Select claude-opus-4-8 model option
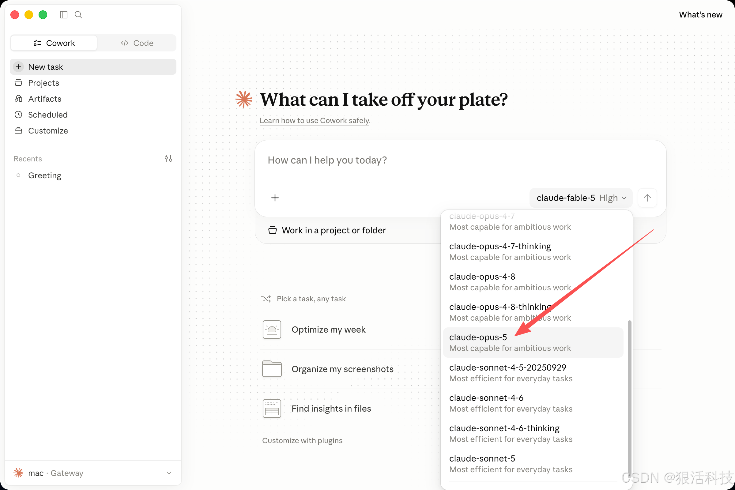The width and height of the screenshot is (735, 490). pyautogui.click(x=533, y=282)
